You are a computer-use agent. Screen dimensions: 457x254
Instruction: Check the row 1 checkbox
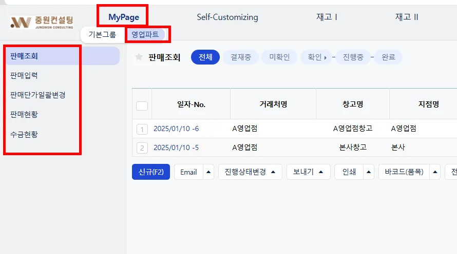[142, 130]
